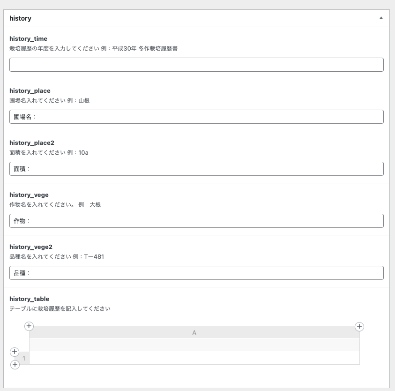Click the history_place2 field label
The height and width of the screenshot is (391, 395).
[x=32, y=143]
